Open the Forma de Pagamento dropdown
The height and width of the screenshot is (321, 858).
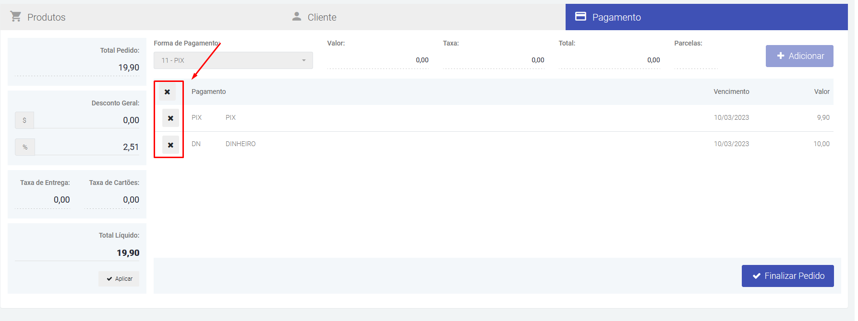point(233,60)
